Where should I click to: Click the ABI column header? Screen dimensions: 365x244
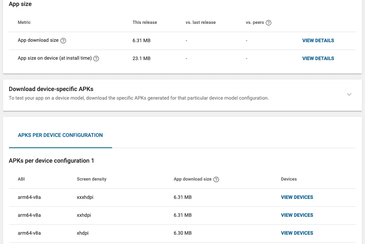pyautogui.click(x=21, y=179)
